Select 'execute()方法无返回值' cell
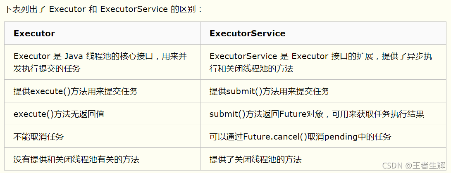Screen dimensions: 451x173 [102, 114]
